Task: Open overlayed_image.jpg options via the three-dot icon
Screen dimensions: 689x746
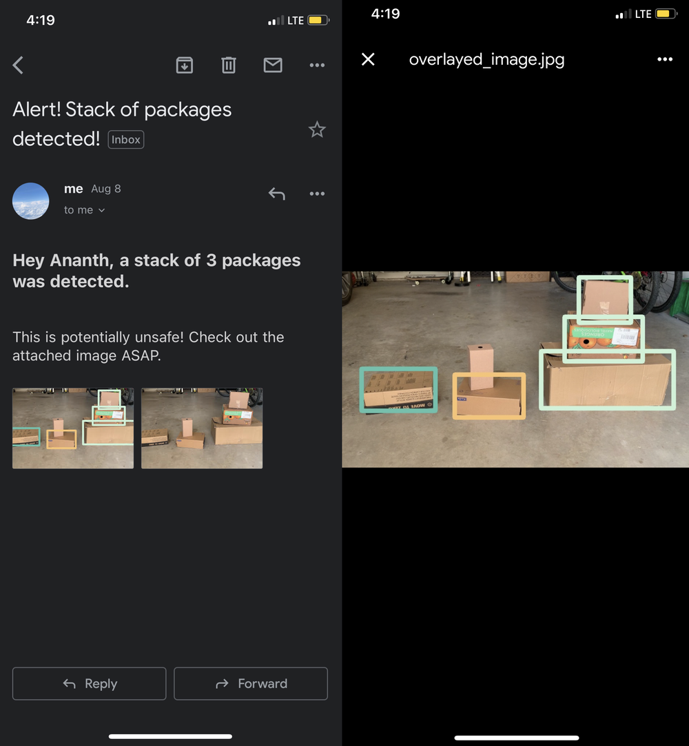Action: click(664, 59)
